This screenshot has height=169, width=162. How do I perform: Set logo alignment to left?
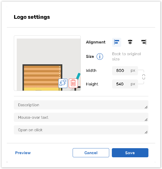(117, 42)
